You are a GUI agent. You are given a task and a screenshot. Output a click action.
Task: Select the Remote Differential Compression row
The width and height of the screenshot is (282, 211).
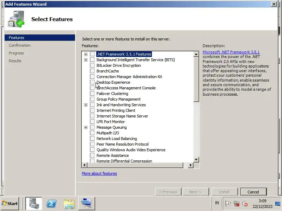[x=124, y=161]
